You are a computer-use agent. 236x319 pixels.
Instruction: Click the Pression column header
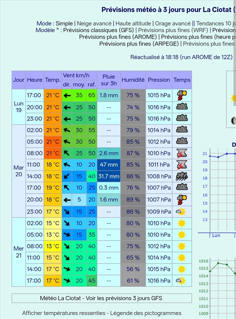pos(159,80)
